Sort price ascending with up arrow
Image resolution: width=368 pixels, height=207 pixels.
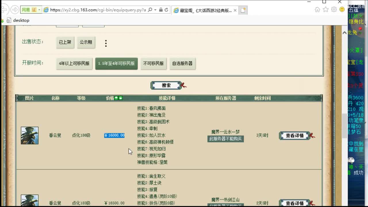point(116,98)
